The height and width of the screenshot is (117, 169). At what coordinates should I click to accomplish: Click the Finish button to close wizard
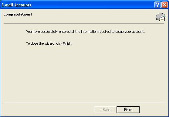pyautogui.click(x=128, y=110)
